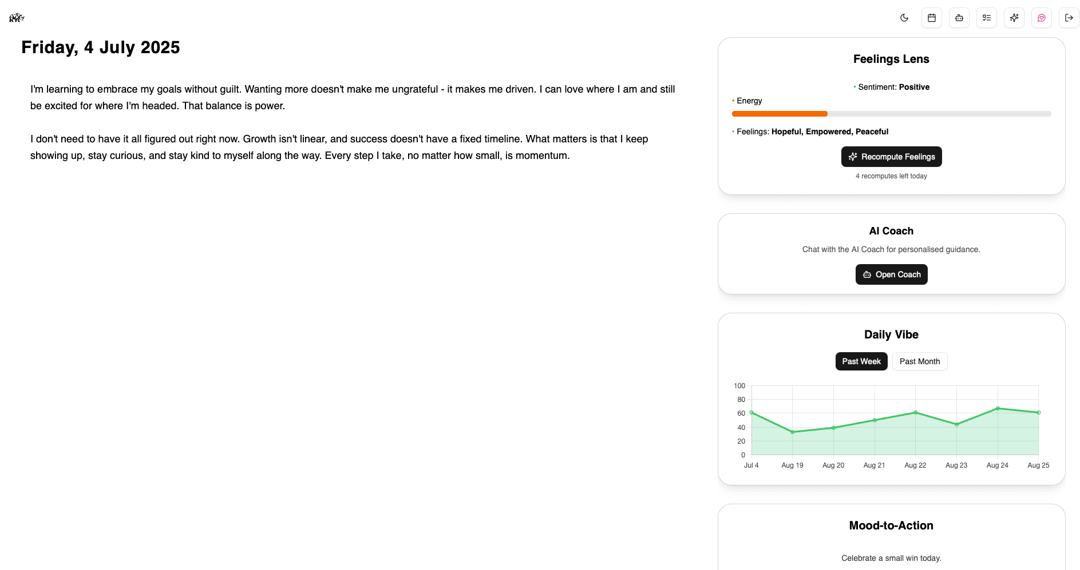
Task: Open the pink heart chat bubble icon
Action: 1042,18
